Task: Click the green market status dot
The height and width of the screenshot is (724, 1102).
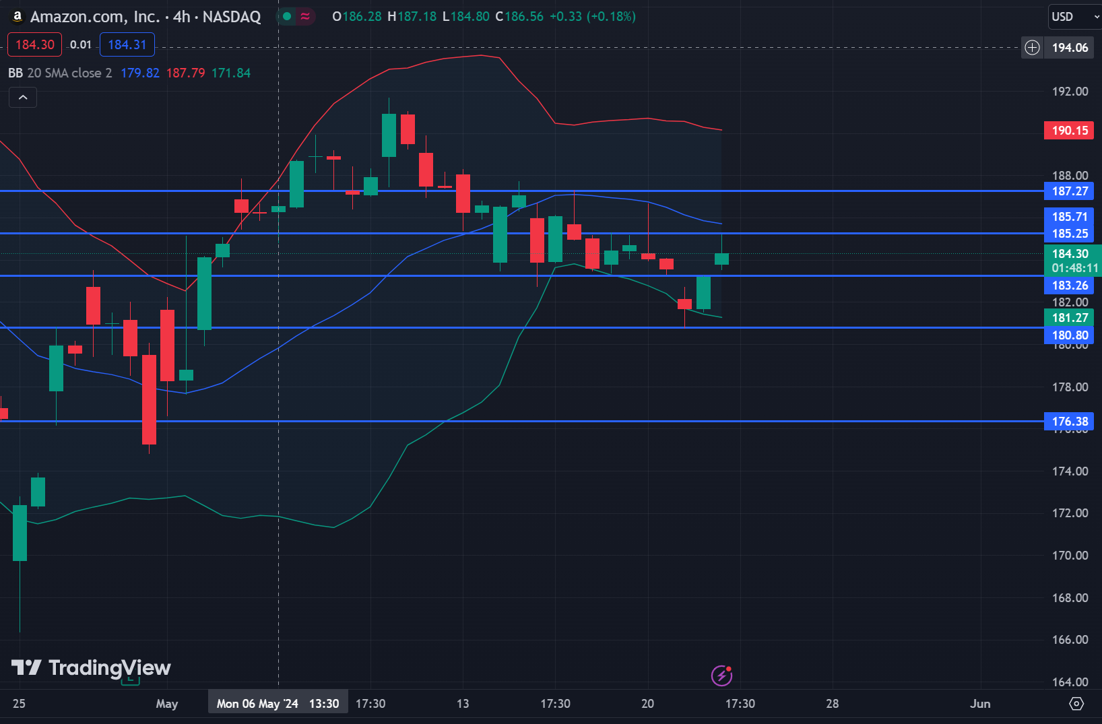Action: point(287,17)
